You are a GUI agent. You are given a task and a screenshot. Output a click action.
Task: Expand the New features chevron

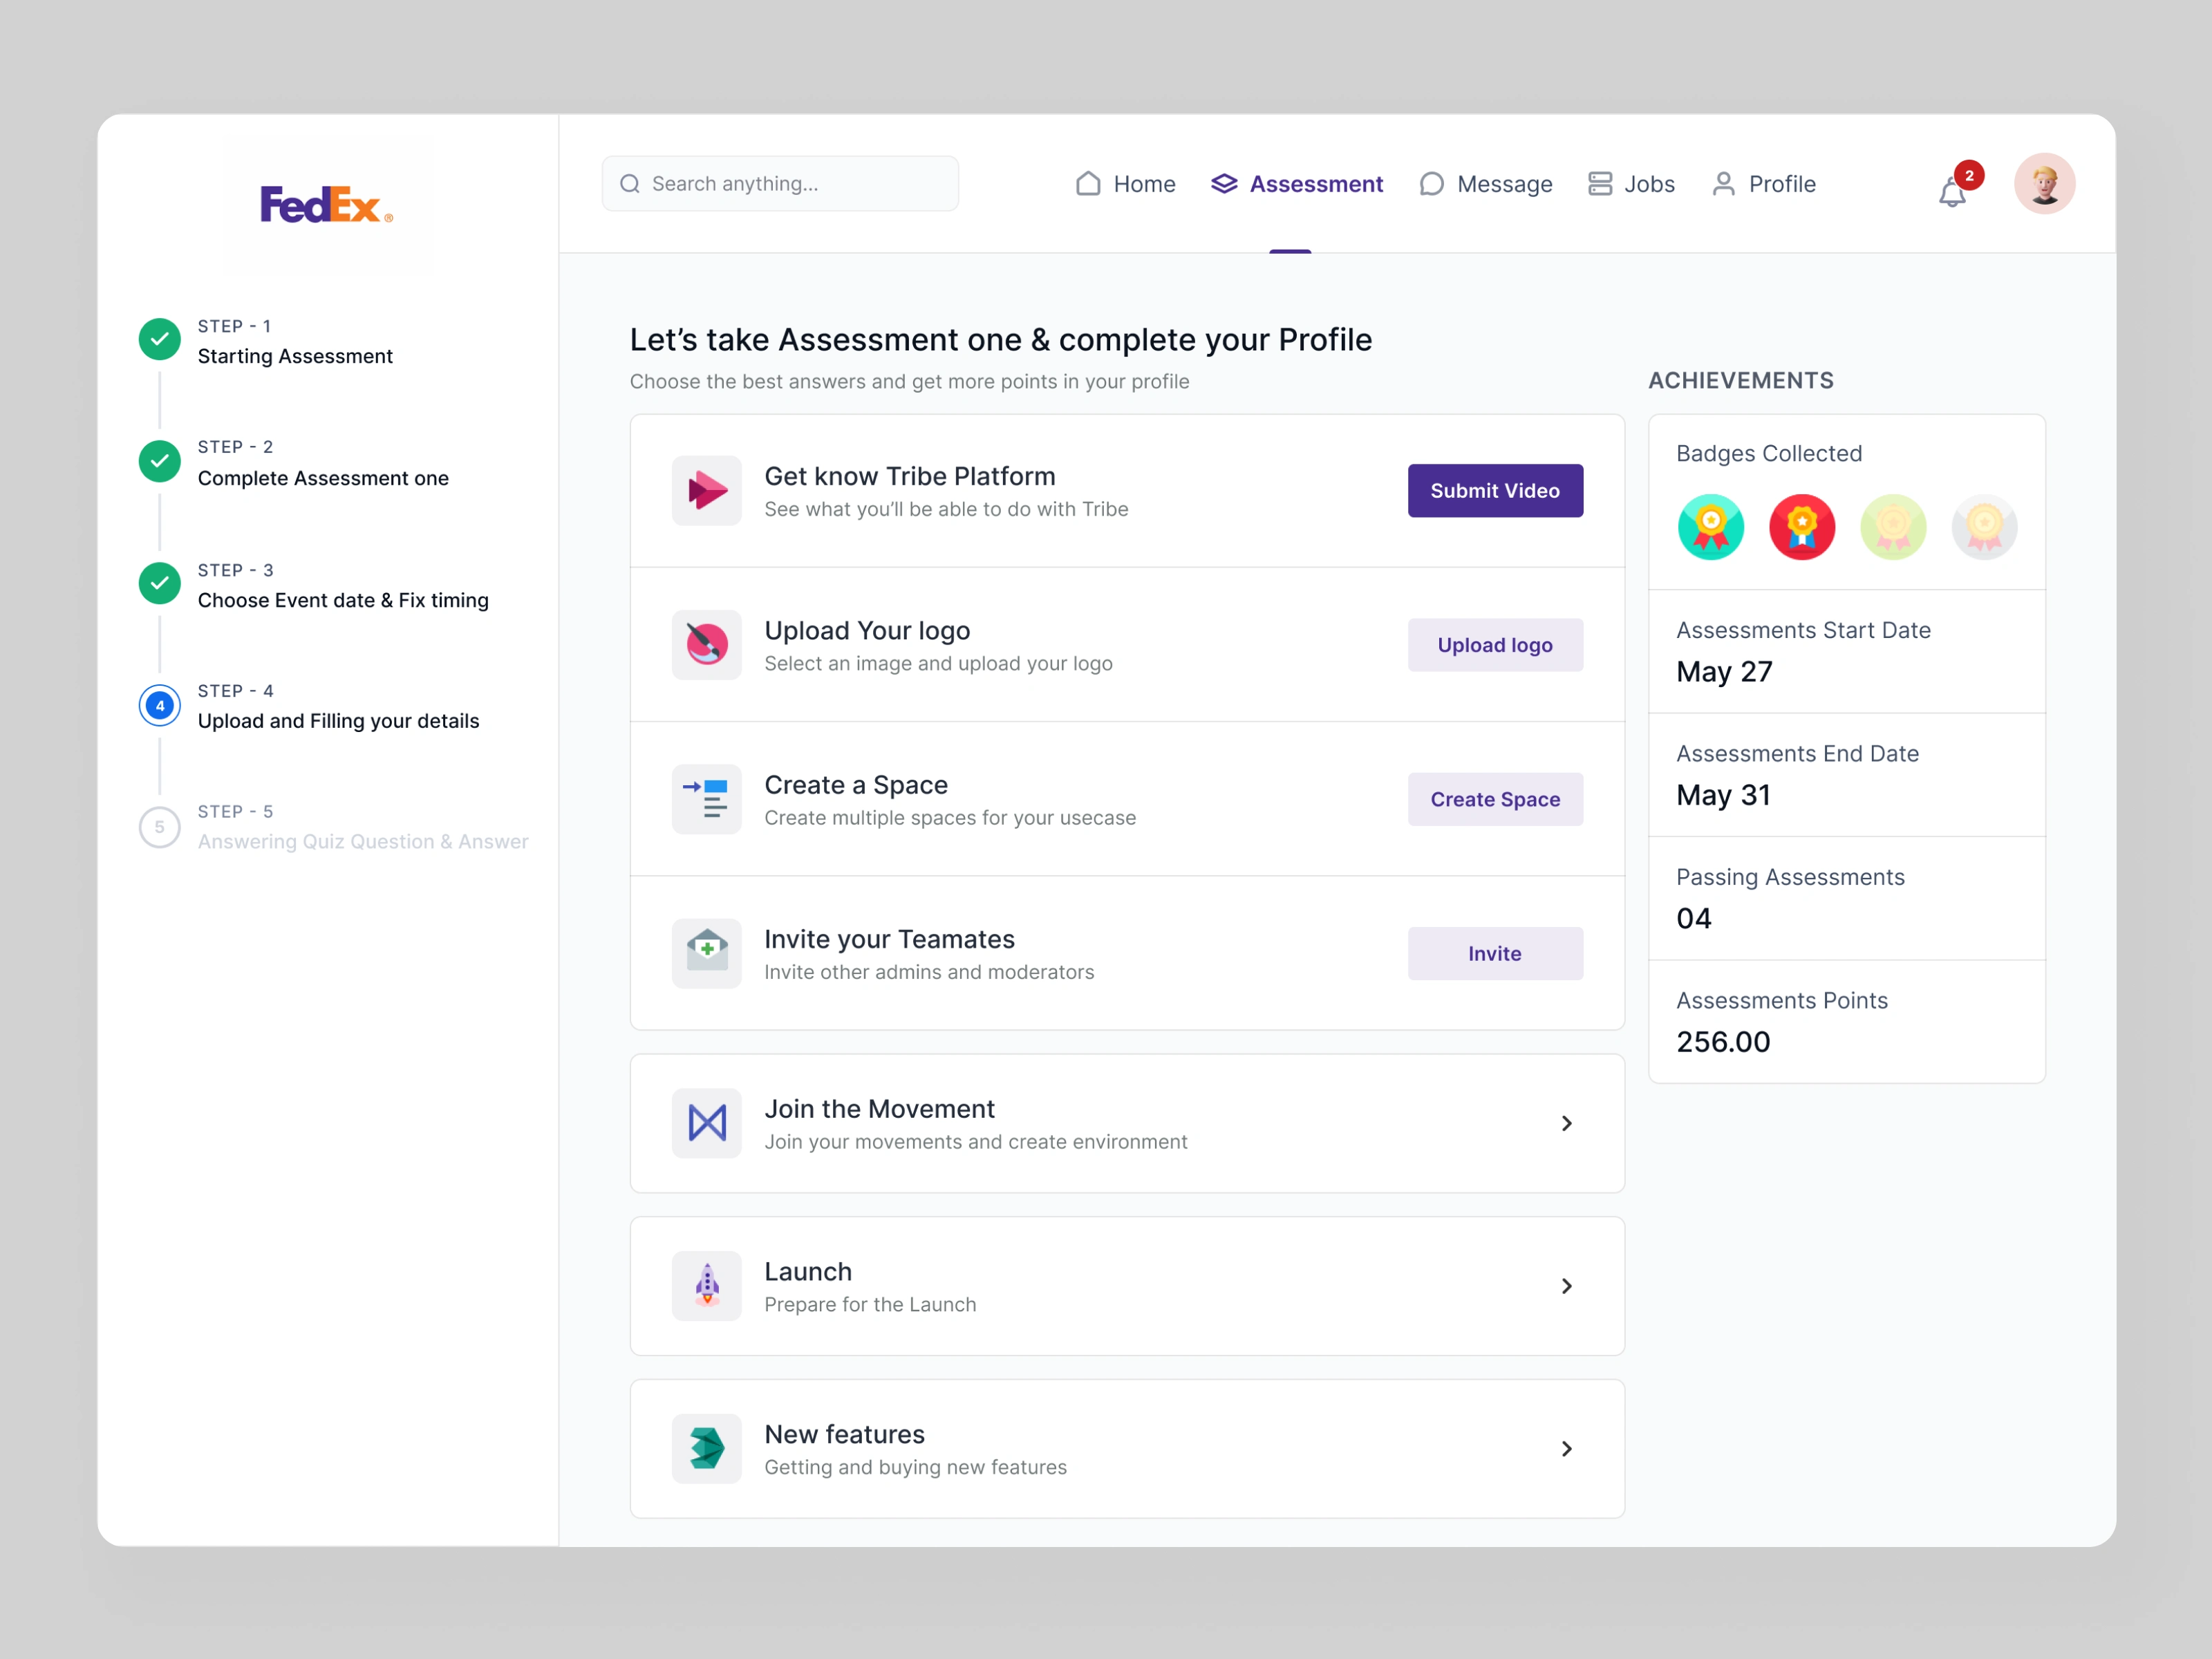click(1566, 1449)
